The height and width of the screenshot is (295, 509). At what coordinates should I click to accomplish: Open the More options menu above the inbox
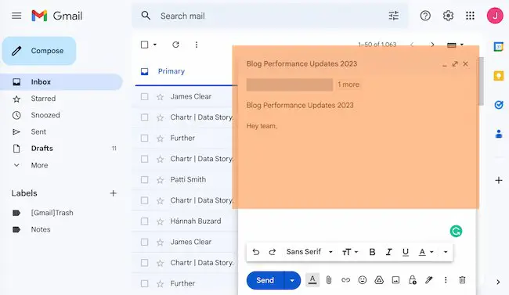click(x=197, y=45)
